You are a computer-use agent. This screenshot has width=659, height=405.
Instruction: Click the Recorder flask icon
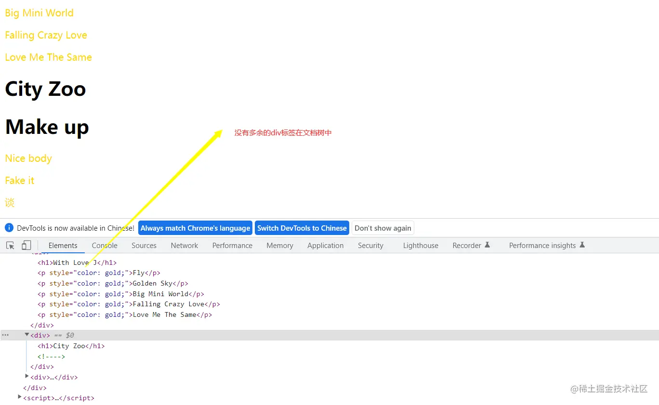point(487,245)
